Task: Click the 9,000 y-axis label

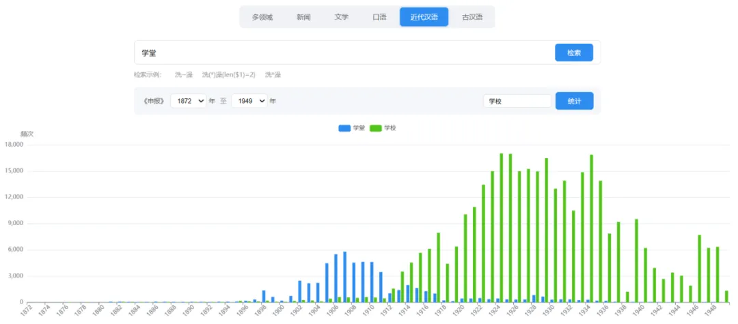Action: [15, 224]
